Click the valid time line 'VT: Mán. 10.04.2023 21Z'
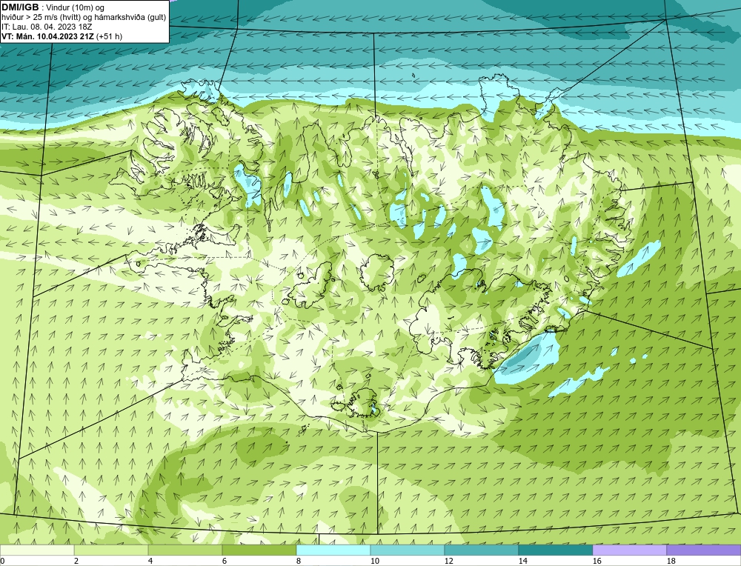The image size is (741, 566). click(47, 36)
